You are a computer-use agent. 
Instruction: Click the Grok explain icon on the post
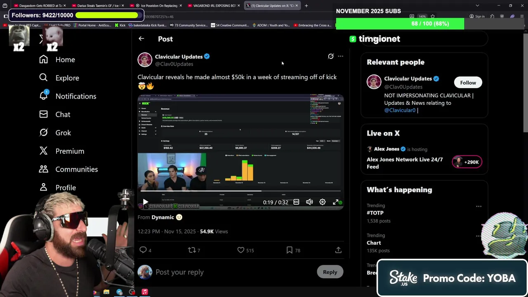331,56
